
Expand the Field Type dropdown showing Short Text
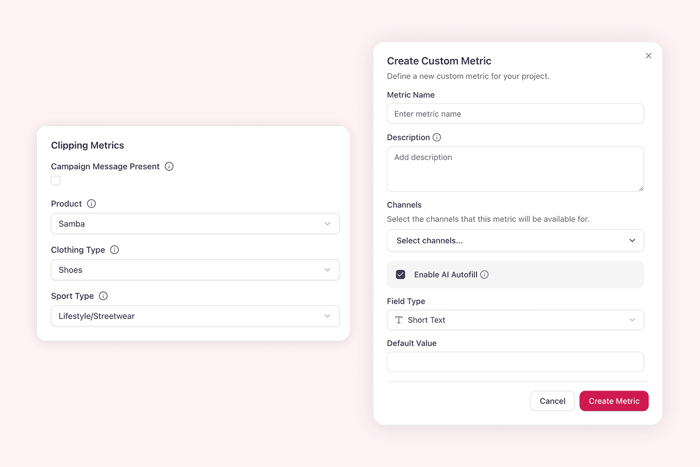(515, 320)
